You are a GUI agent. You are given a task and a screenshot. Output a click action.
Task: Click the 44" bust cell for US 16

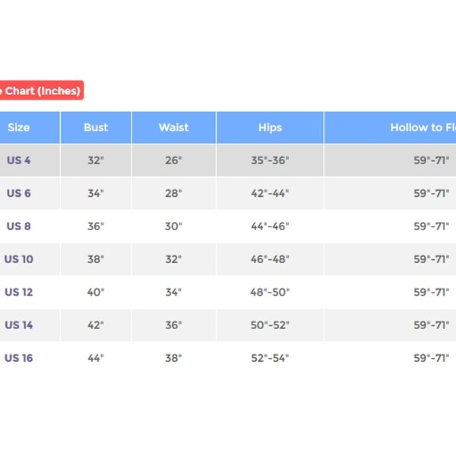pos(96,358)
